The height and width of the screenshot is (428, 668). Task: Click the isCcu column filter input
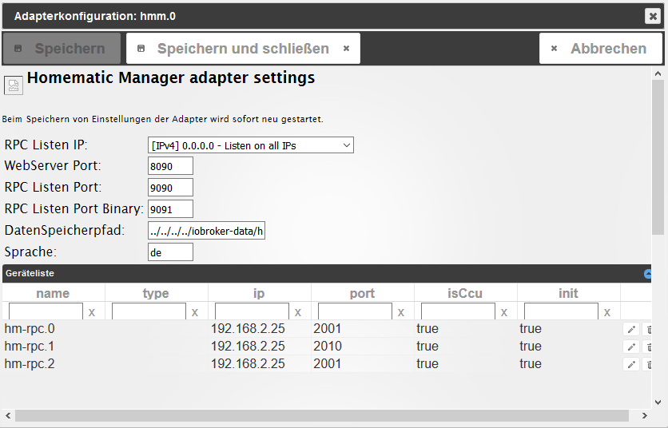pos(459,311)
